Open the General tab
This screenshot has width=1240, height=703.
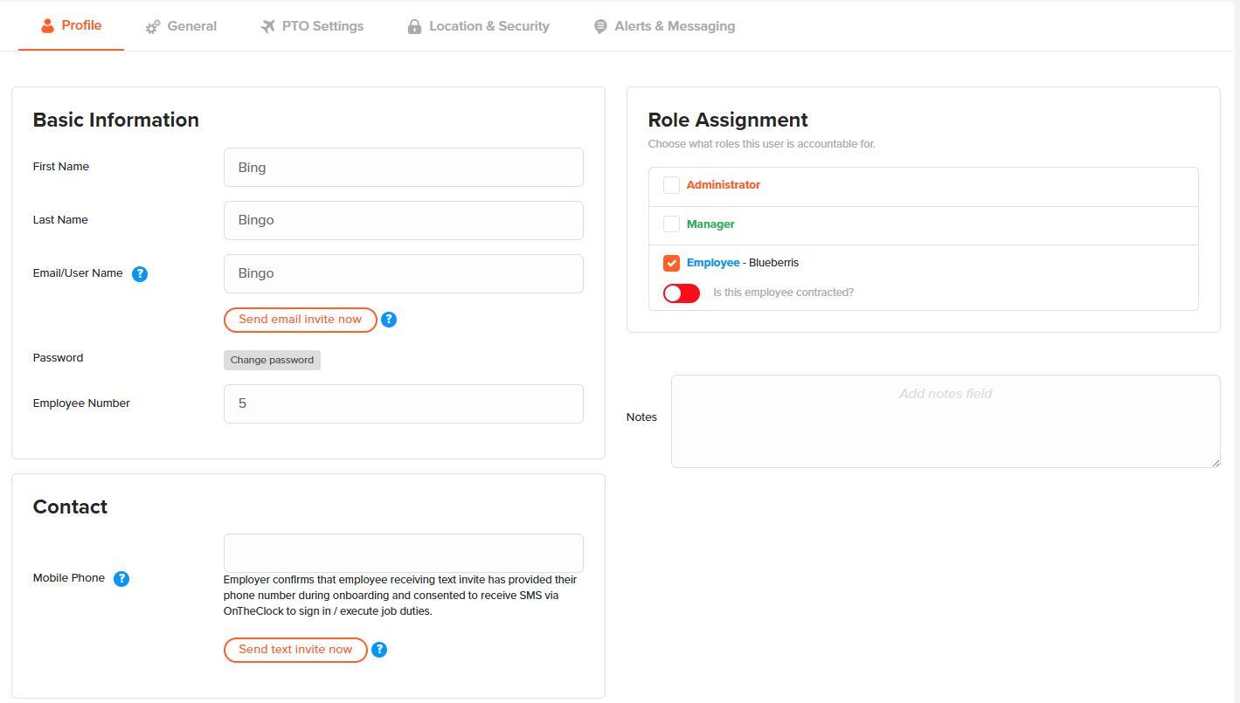[x=182, y=26]
